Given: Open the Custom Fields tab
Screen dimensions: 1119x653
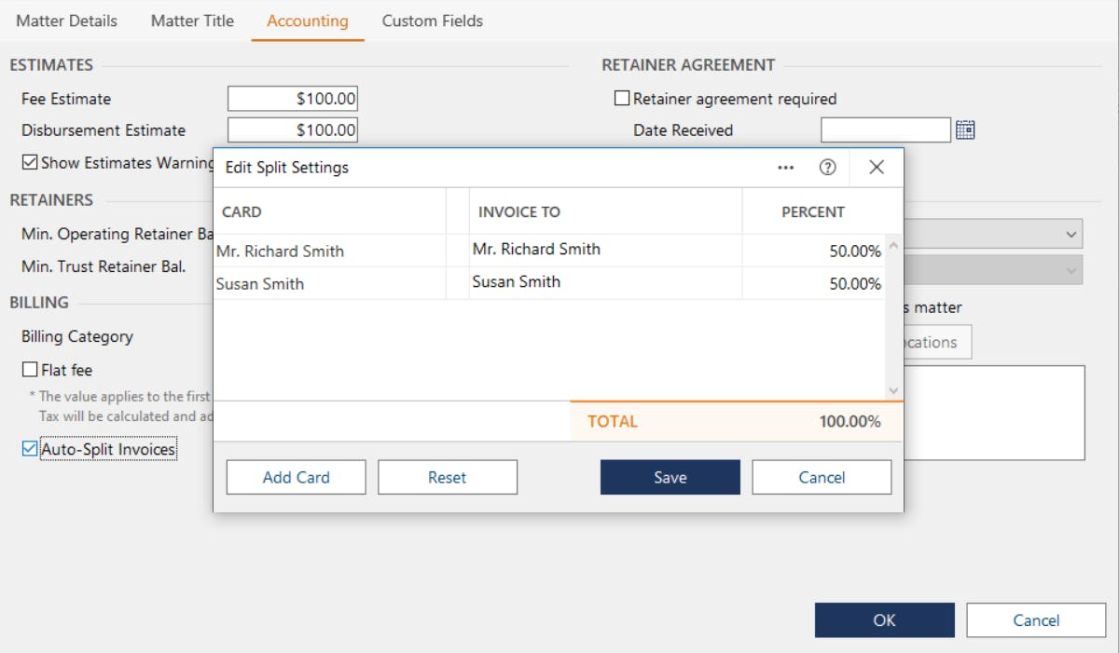Looking at the screenshot, I should (x=433, y=20).
